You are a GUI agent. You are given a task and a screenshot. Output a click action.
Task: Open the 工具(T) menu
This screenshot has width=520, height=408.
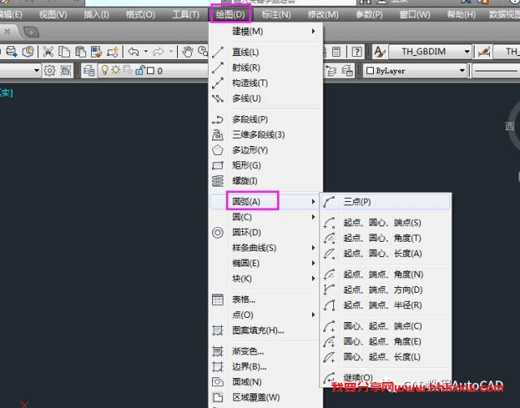(186, 15)
